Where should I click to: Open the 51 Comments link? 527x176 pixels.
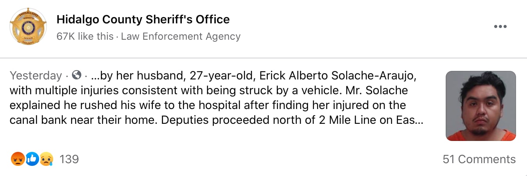(x=479, y=159)
